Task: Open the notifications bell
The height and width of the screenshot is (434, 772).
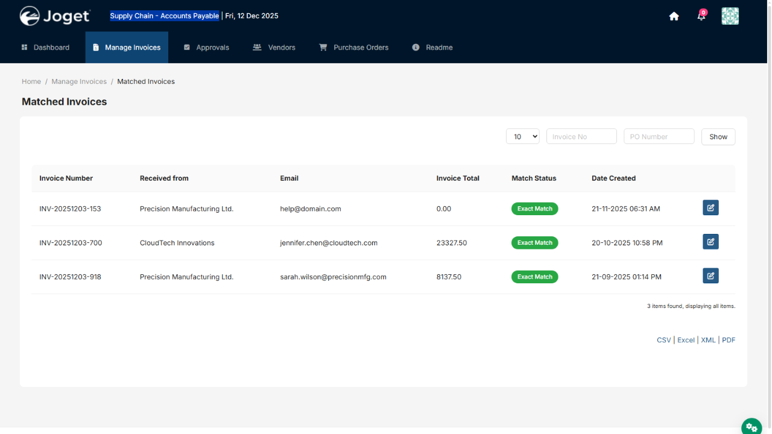Action: pyautogui.click(x=701, y=16)
